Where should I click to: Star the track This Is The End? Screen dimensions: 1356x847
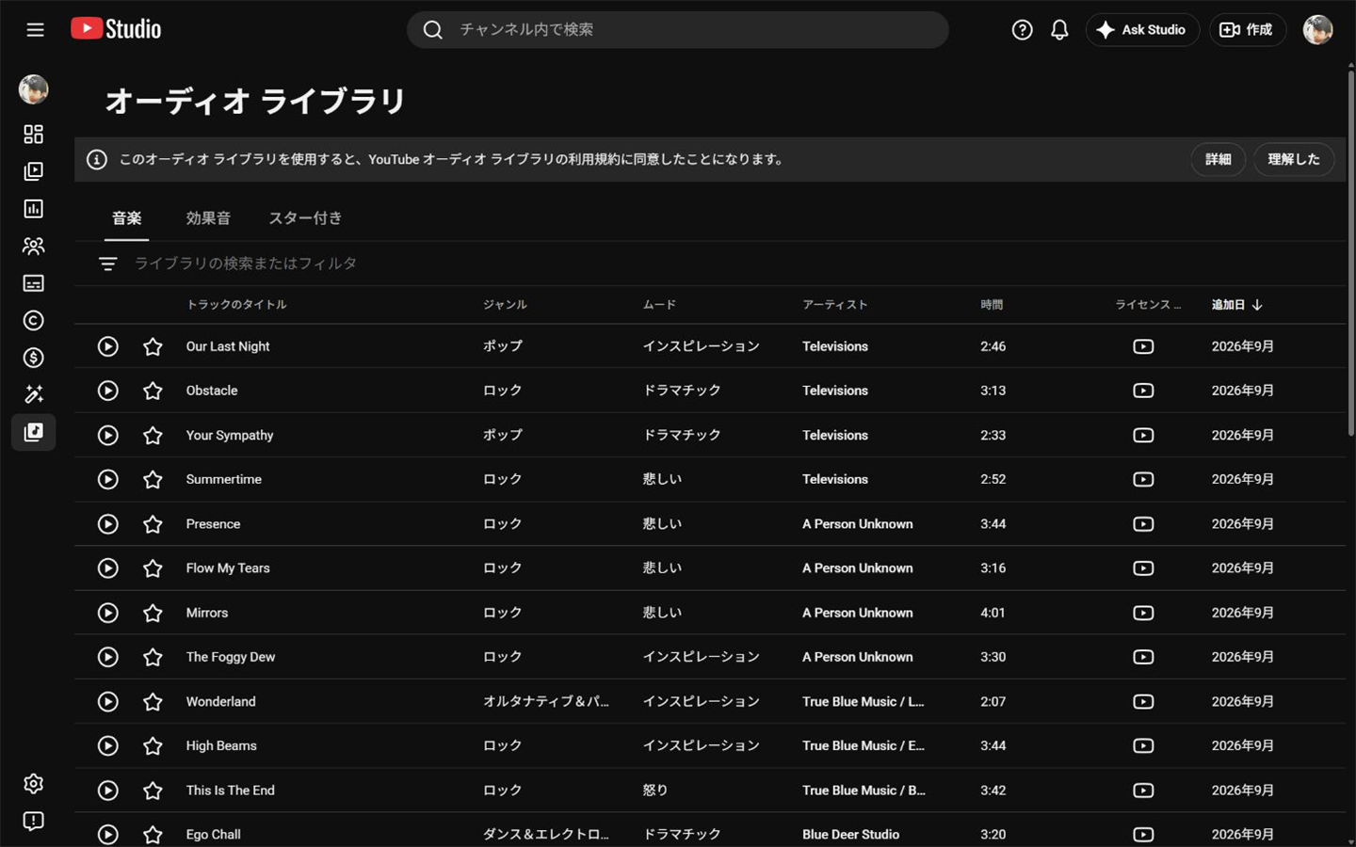153,791
